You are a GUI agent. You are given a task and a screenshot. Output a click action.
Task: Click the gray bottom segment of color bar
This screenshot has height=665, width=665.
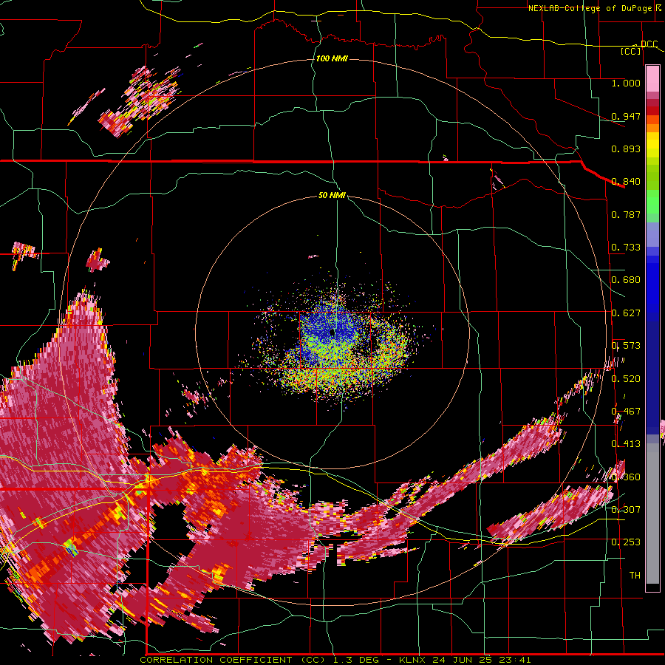pos(652,514)
